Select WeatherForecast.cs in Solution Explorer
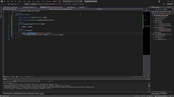 pos(162,39)
